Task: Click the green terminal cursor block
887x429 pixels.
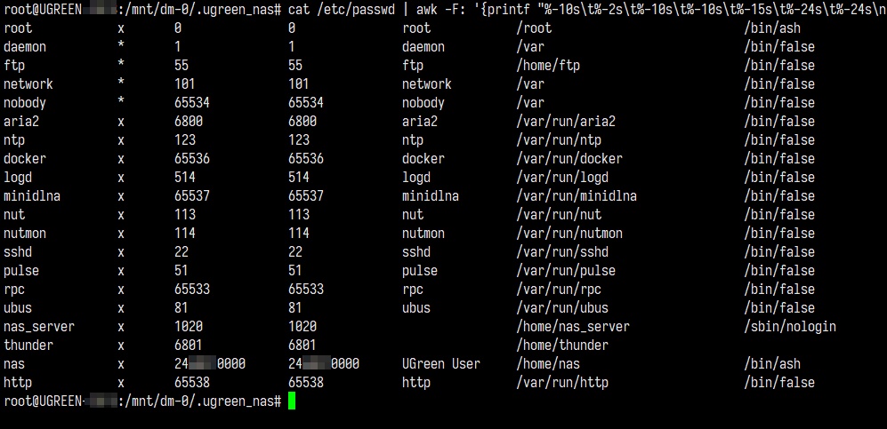Action: 291,401
